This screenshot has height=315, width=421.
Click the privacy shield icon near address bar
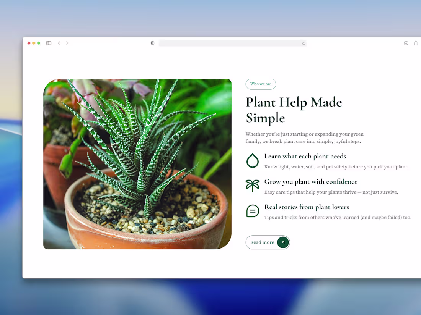(x=152, y=43)
